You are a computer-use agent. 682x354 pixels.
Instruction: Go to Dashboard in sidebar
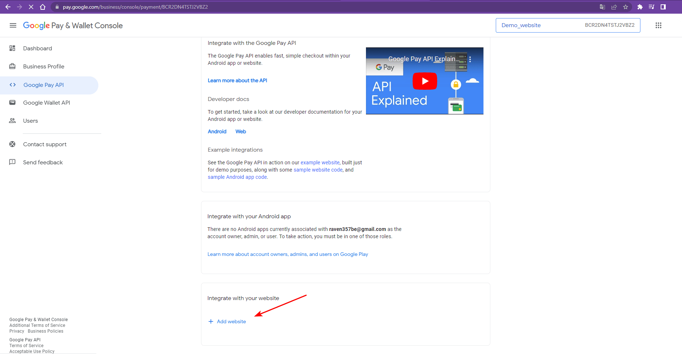pos(38,49)
